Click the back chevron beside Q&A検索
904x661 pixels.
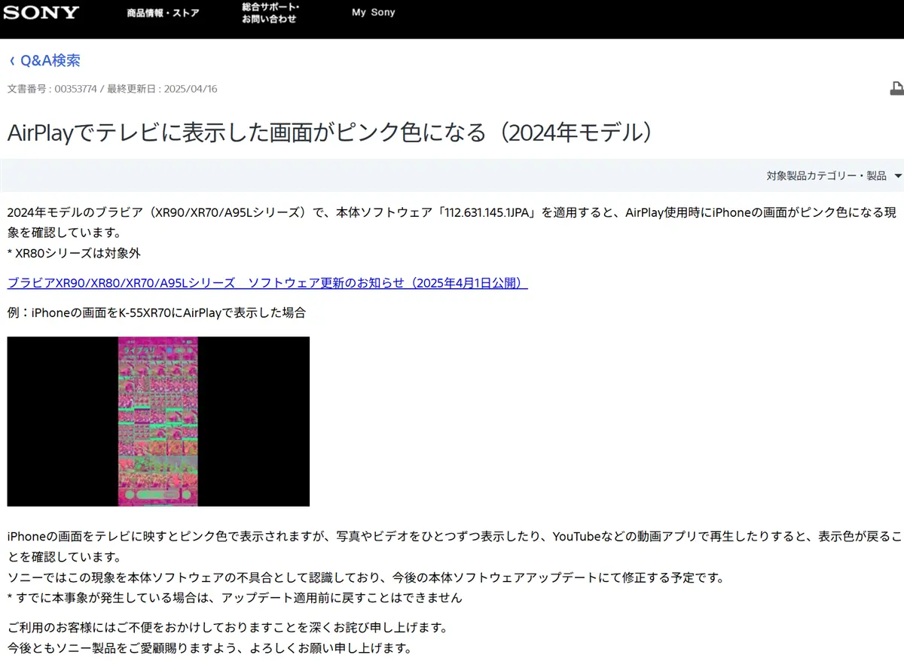point(12,61)
